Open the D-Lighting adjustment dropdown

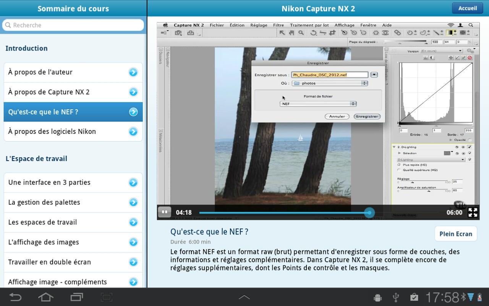pyautogui.click(x=431, y=160)
